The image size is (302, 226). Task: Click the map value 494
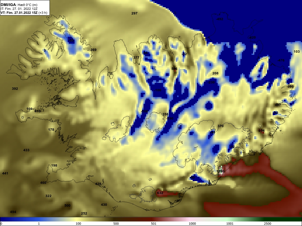(13, 212)
